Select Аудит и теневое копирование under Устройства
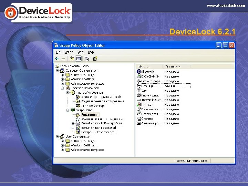Screen dimensions: 248x186 [x=103, y=119]
